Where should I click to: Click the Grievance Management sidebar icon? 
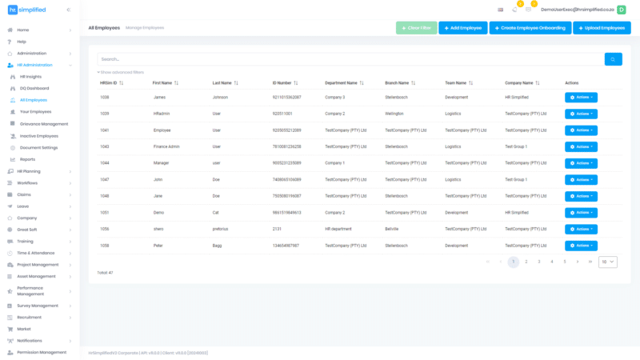13,124
